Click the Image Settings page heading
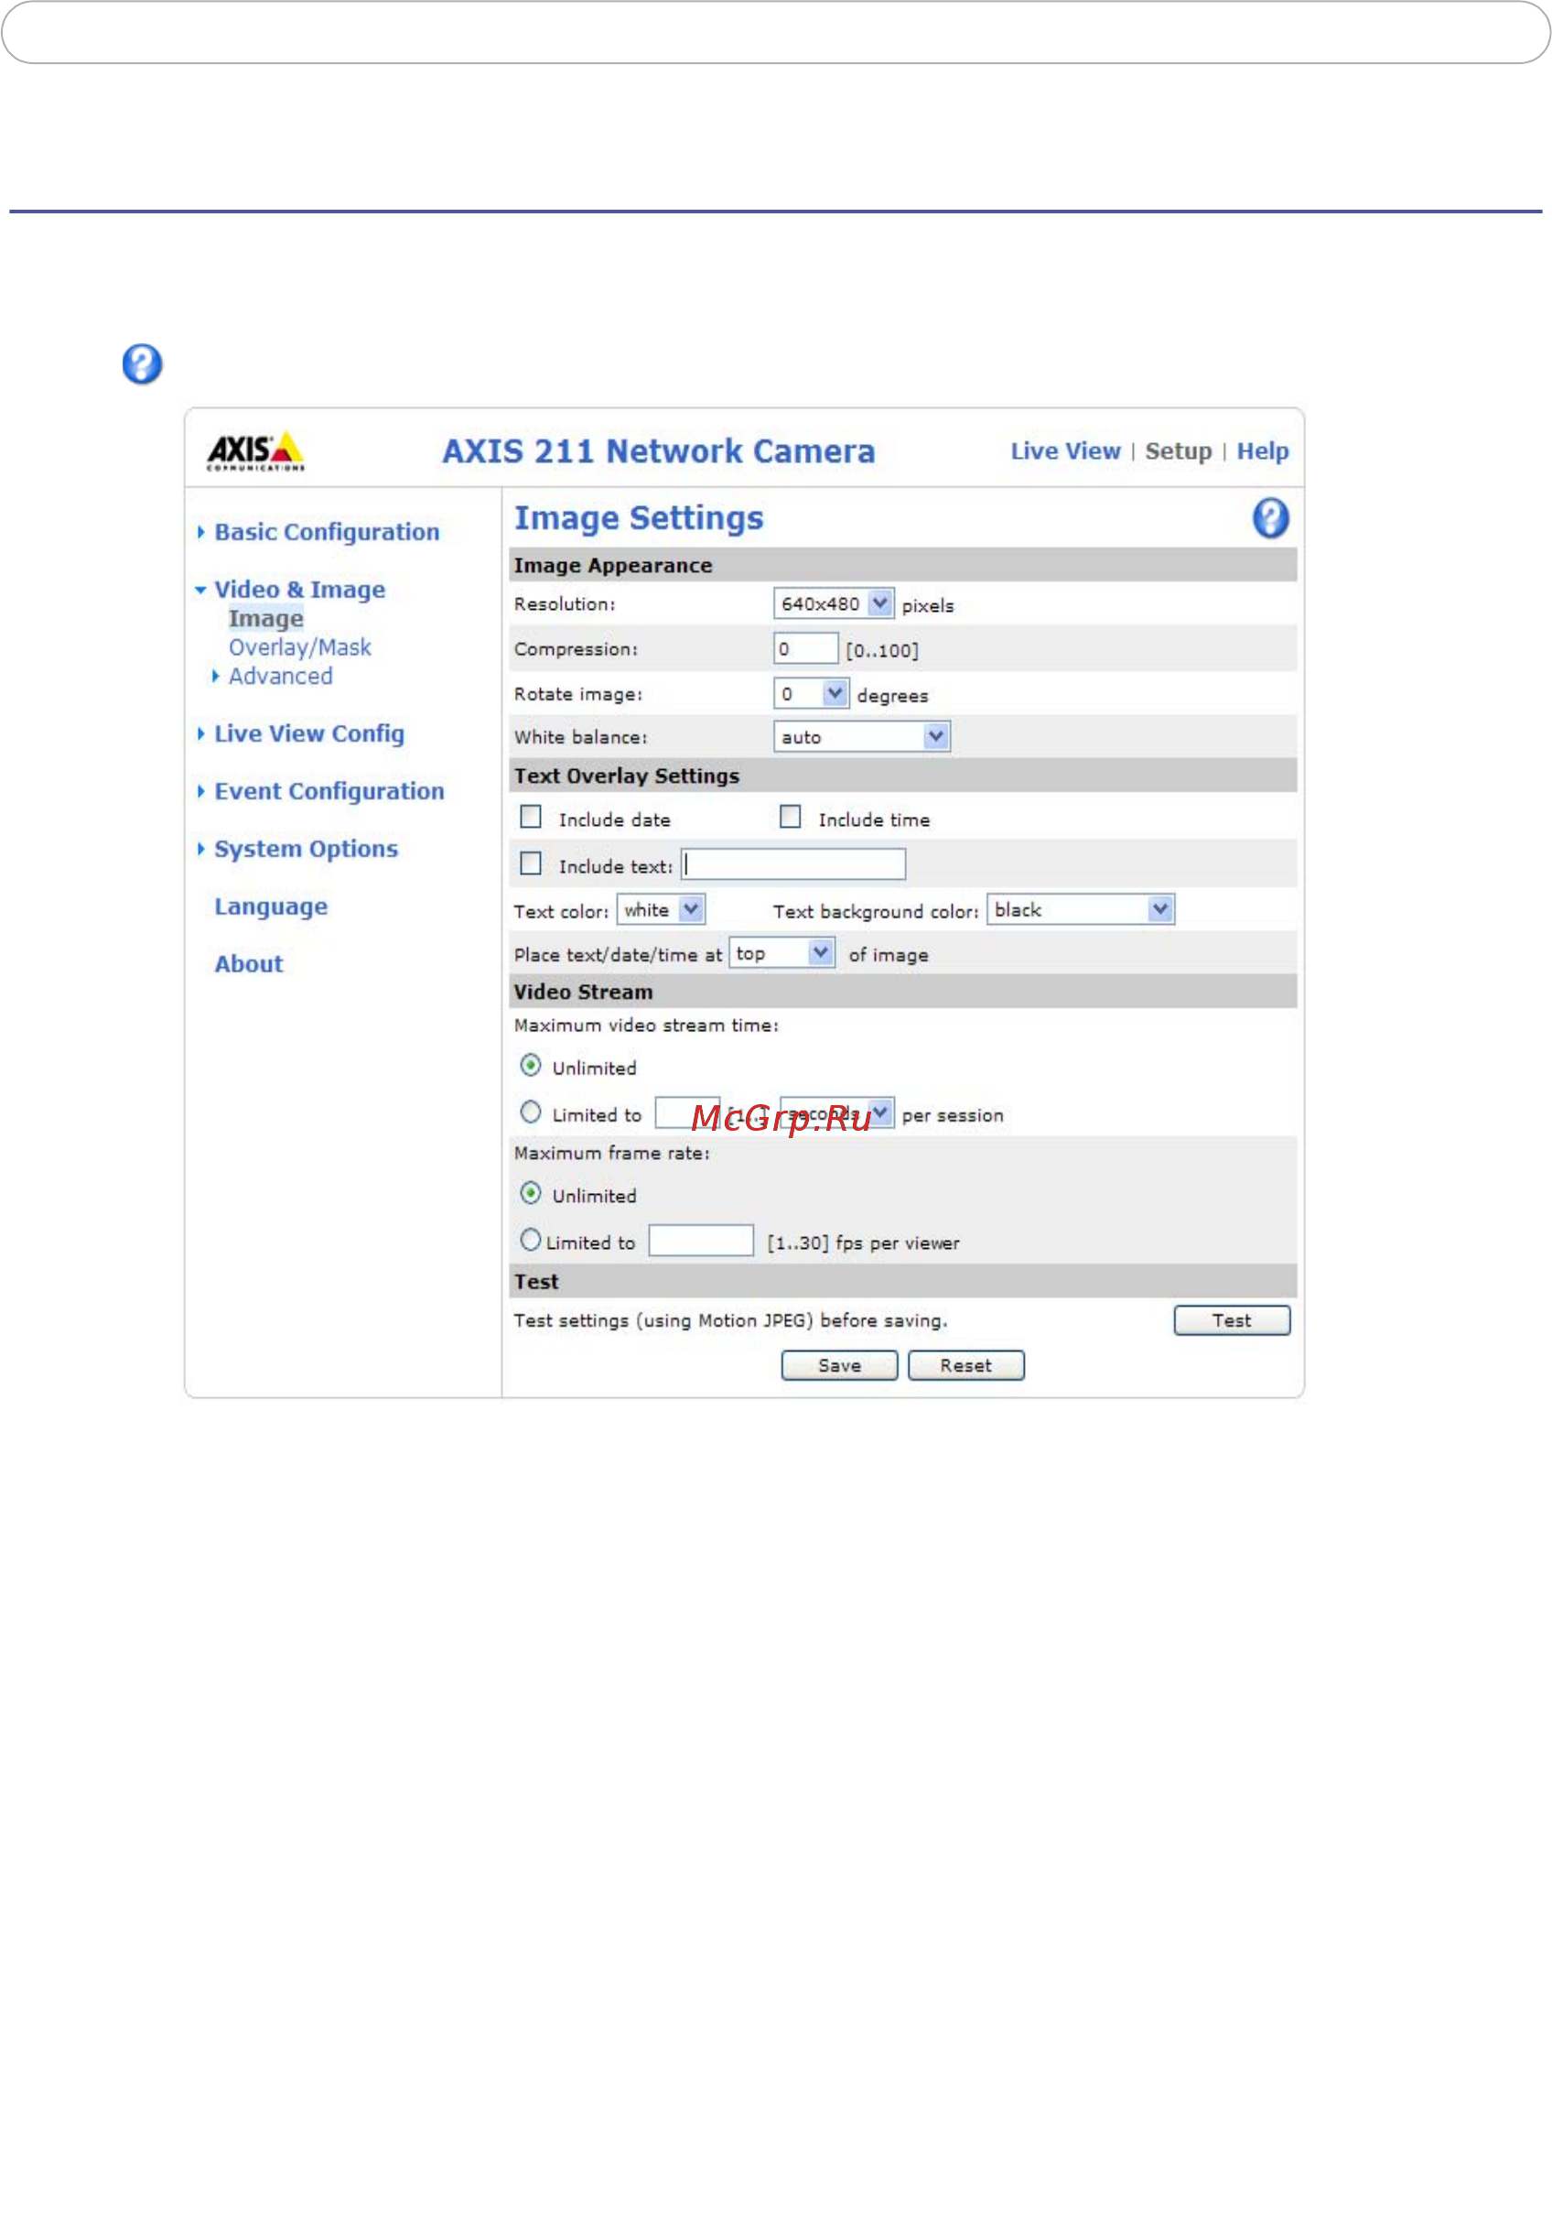This screenshot has height=2235, width=1552. coord(639,518)
